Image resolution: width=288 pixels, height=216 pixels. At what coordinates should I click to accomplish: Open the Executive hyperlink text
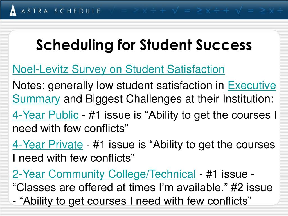tap(252, 85)
